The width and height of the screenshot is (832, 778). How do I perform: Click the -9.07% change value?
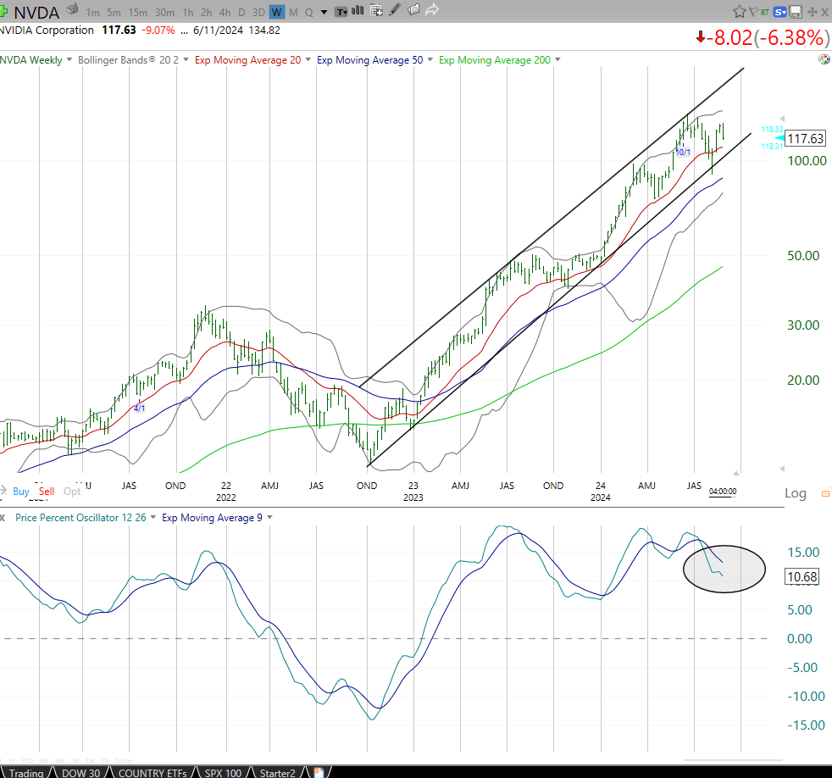[158, 31]
